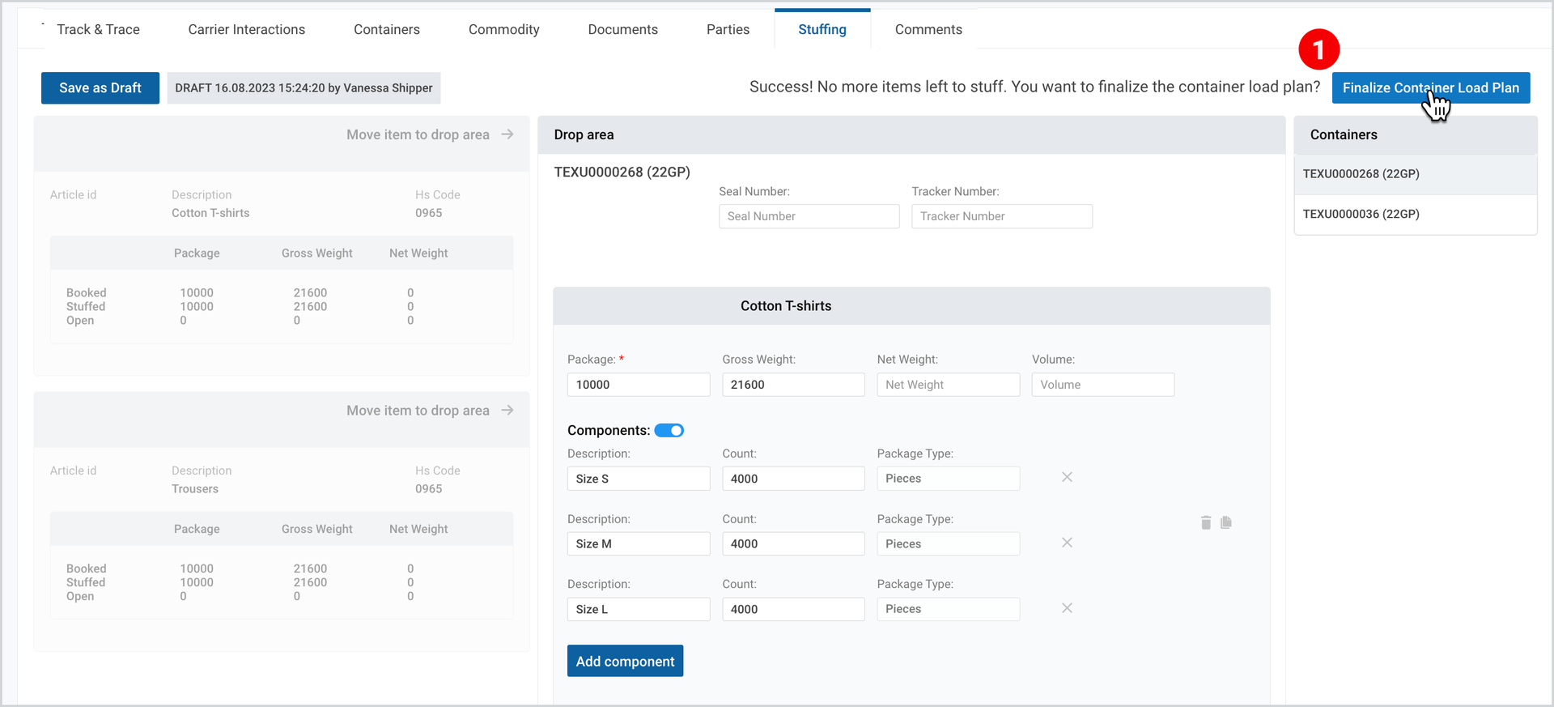Image resolution: width=1554 pixels, height=707 pixels.
Task: Click the Count field for Size M
Action: [x=793, y=543]
